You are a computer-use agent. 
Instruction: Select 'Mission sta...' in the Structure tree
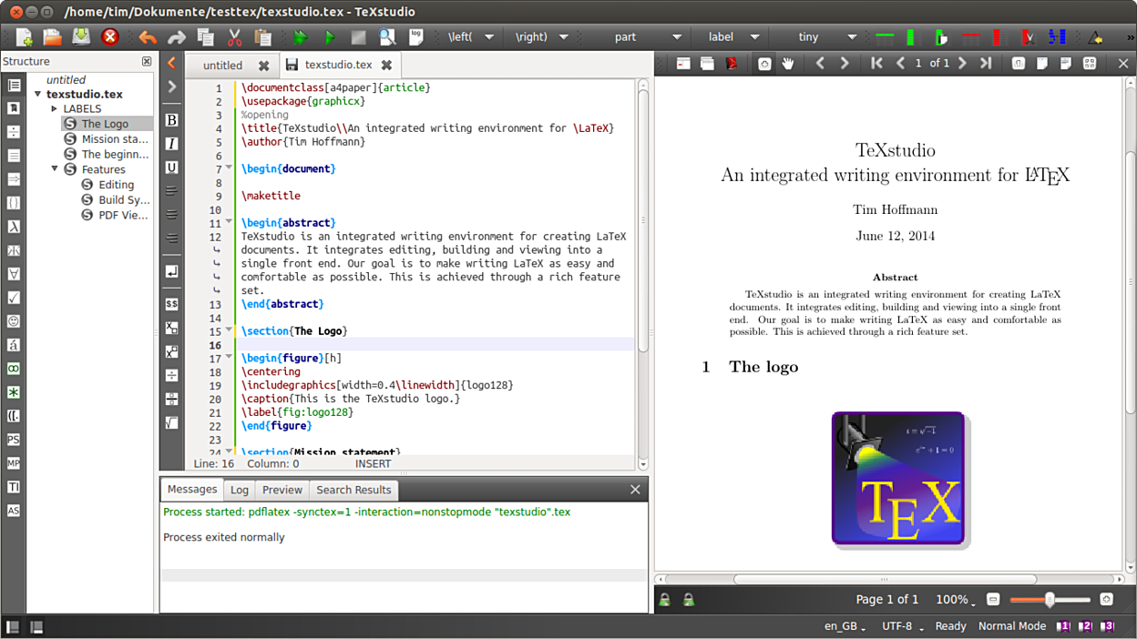click(114, 139)
